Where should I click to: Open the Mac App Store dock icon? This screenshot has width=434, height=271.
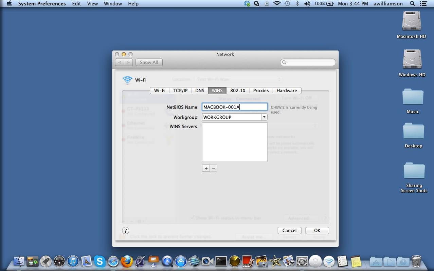[x=181, y=261]
